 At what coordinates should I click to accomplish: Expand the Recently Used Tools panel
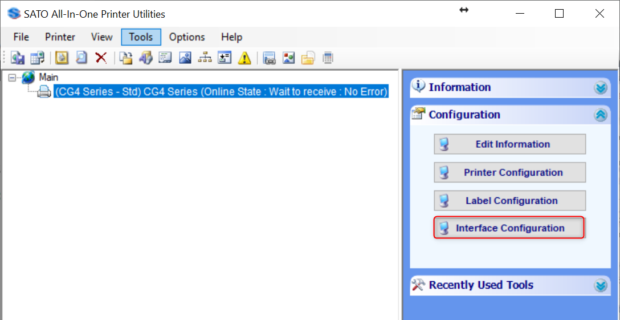601,285
